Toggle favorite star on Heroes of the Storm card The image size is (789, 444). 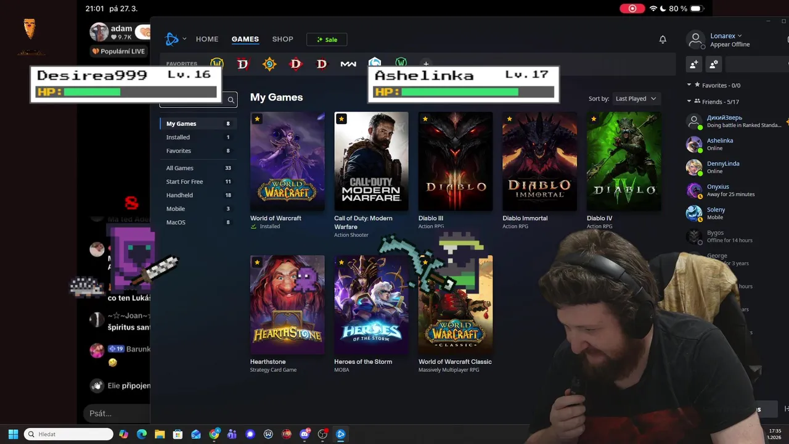(x=341, y=263)
